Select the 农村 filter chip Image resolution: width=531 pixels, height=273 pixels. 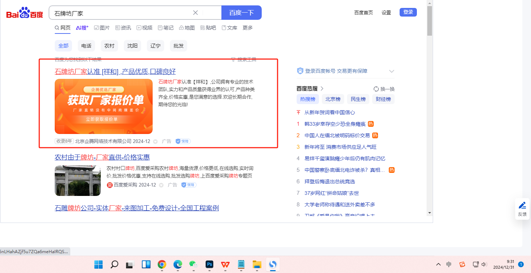109,46
